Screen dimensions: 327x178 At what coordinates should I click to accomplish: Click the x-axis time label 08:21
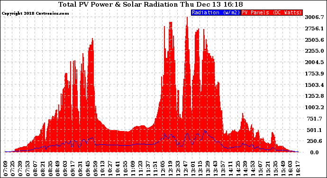[x=43, y=169]
